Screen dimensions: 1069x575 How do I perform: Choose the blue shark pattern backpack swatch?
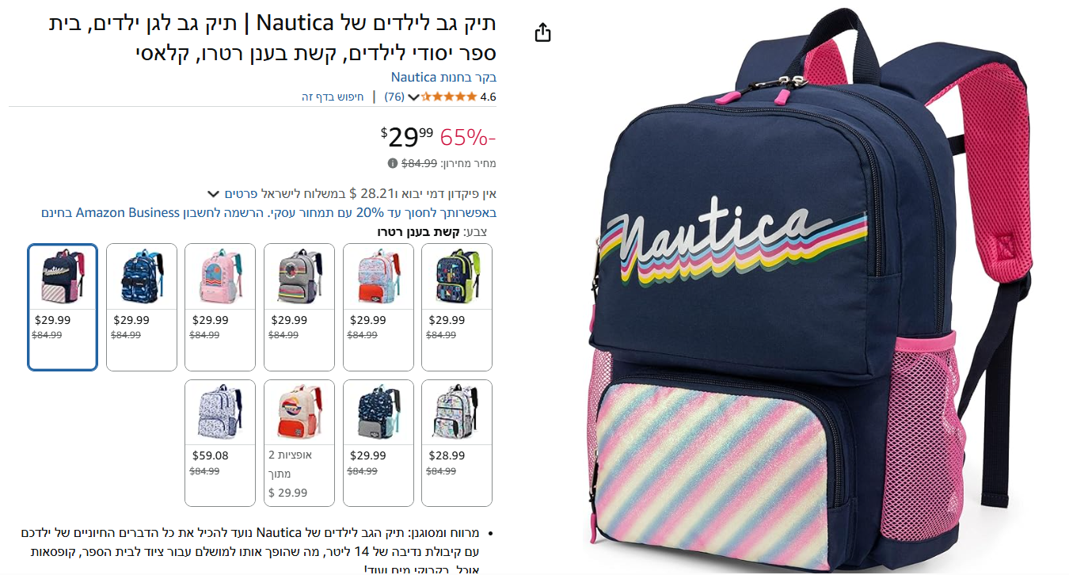coord(142,307)
